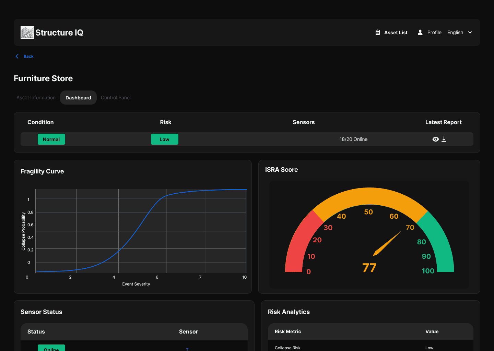Screen dimensions: 494x351
Task: Expand the English language dropdown arrow
Action: tap(470, 33)
